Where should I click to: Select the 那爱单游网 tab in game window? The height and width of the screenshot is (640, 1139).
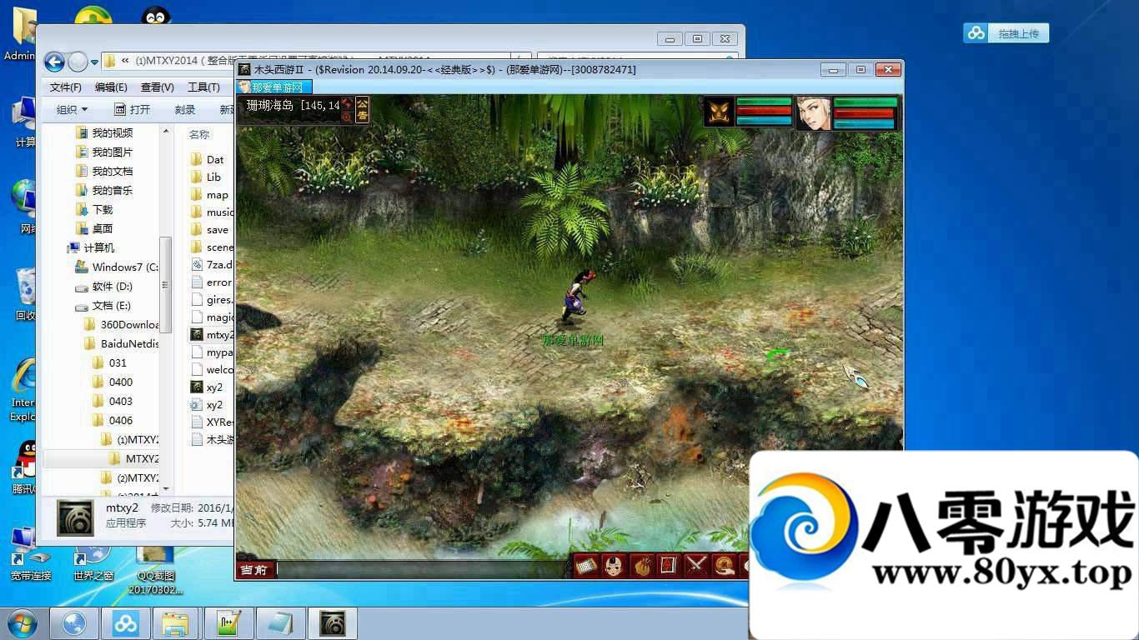[x=274, y=87]
